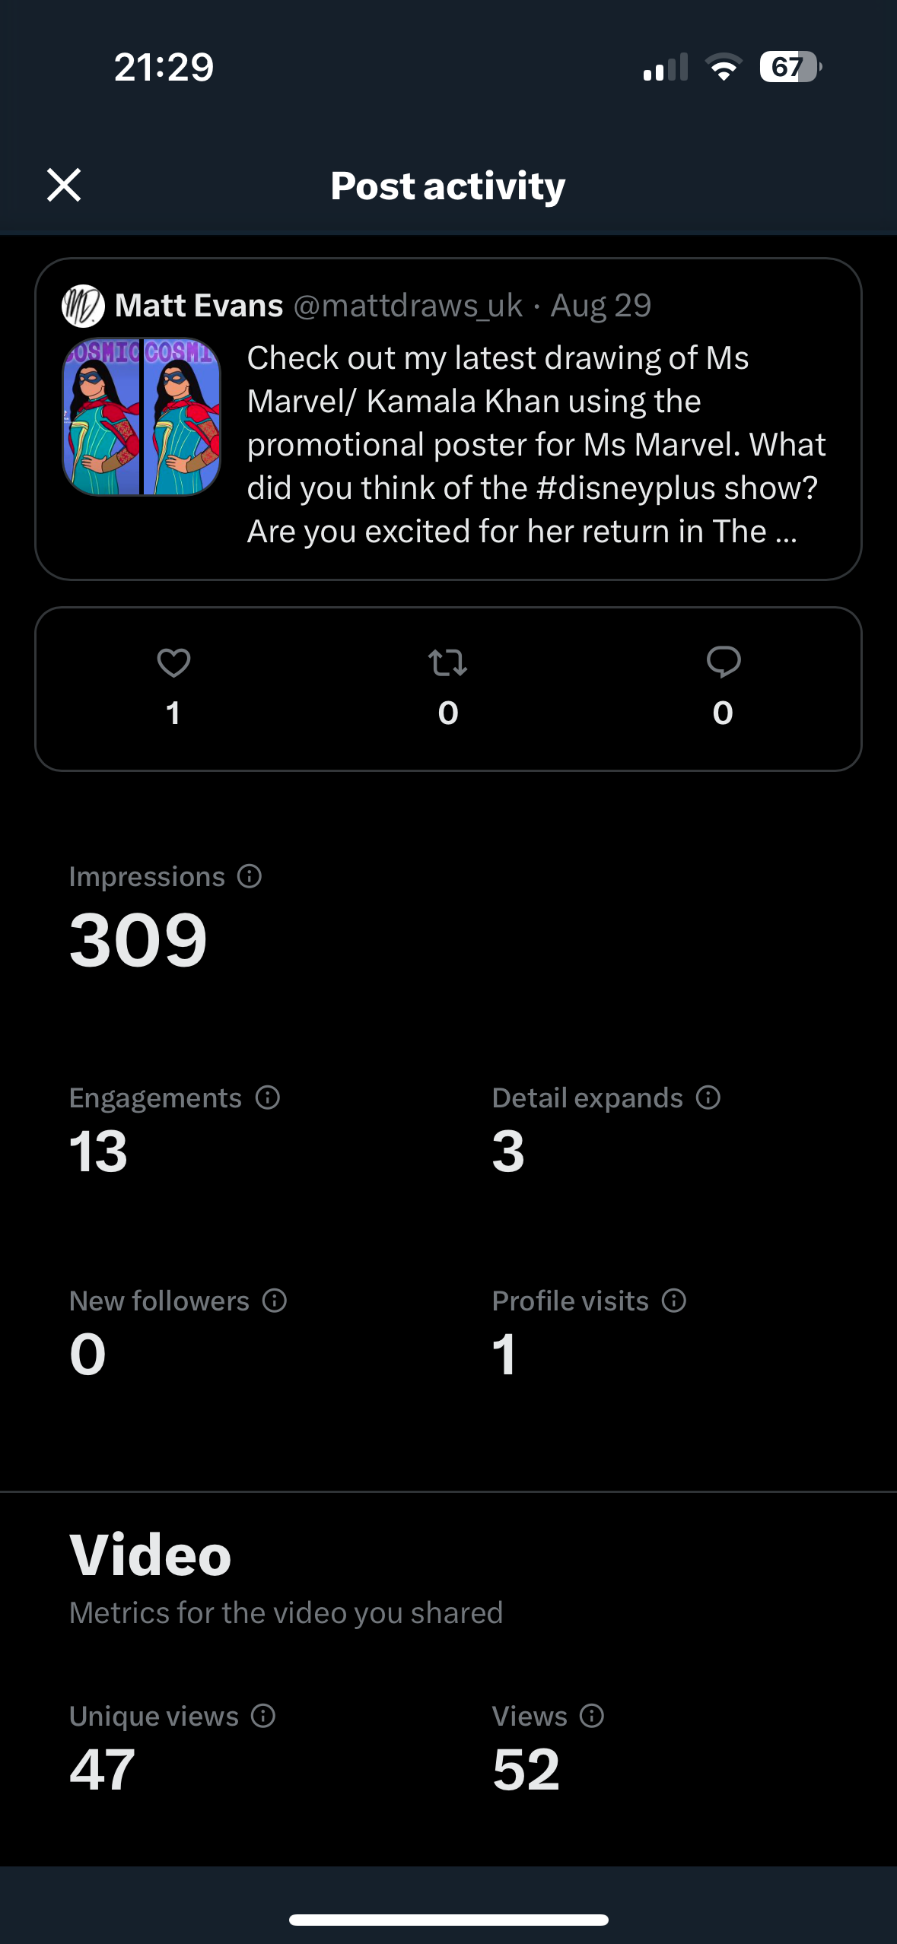This screenshot has height=1944, width=897.
Task: Open the @mattdraws_uk handle
Action: [408, 306]
